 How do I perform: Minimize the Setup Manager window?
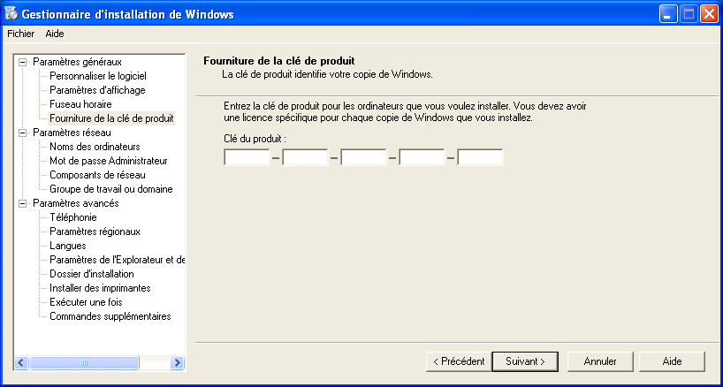pos(667,14)
